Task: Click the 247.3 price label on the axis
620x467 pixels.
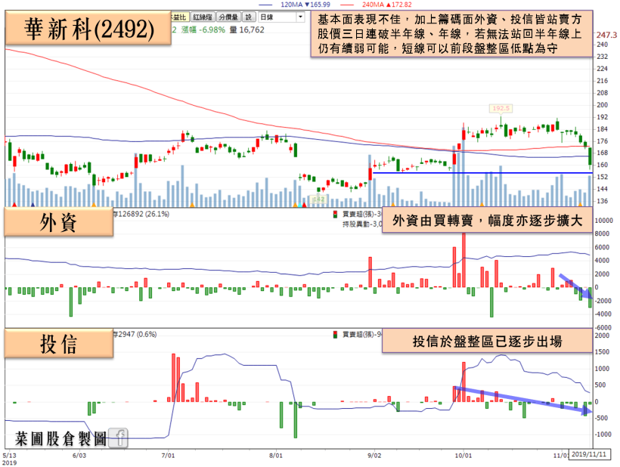Action: pyautogui.click(x=606, y=36)
